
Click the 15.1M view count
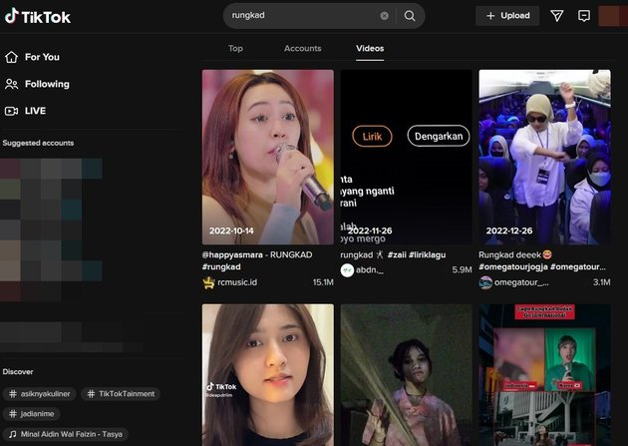coord(323,282)
